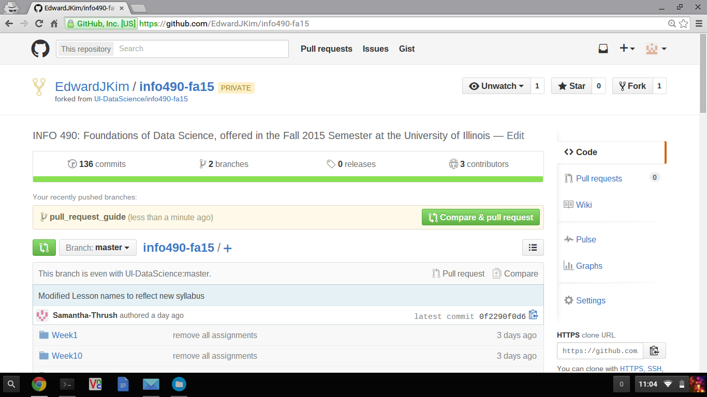Go to browser home page icon

[54, 23]
